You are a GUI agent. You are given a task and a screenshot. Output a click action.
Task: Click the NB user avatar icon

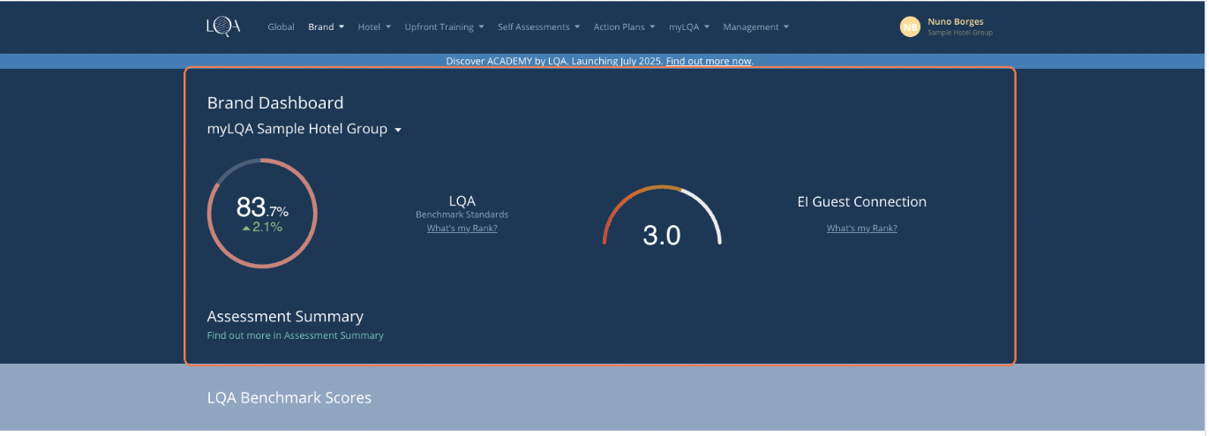click(909, 27)
